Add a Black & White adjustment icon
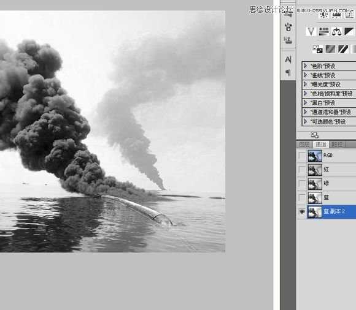The height and width of the screenshot is (310, 356). (349, 31)
